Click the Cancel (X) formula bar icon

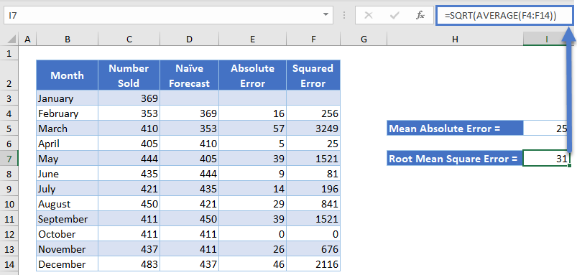click(x=368, y=16)
